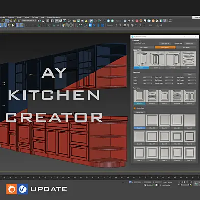Click the Add Time Tag label
This screenshot has height=200, width=200.
click(166, 185)
